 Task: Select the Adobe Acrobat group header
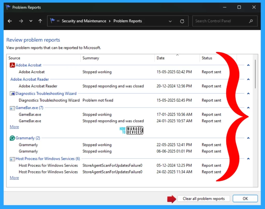coord(28,65)
